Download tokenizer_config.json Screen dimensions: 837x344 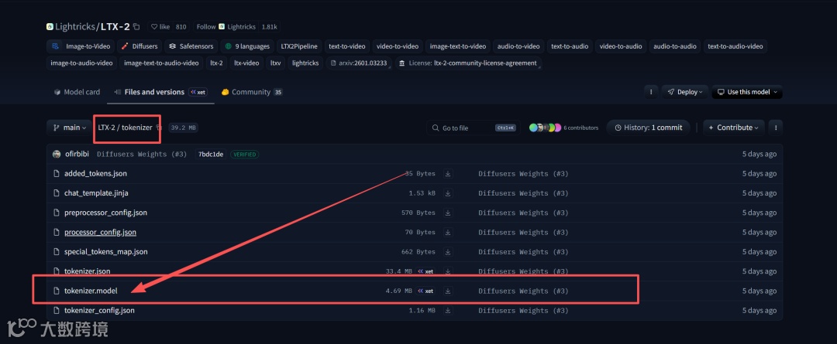coord(449,311)
